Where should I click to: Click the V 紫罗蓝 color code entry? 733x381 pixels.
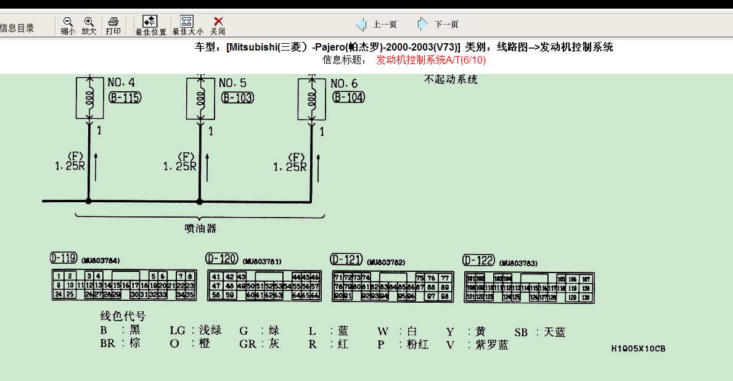pyautogui.click(x=477, y=345)
